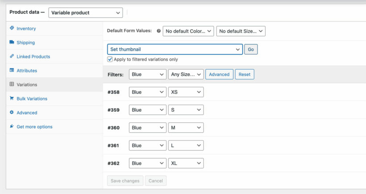Expand the No default Color dropdown
Image resolution: width=366 pixels, height=194 pixels.
(188, 31)
